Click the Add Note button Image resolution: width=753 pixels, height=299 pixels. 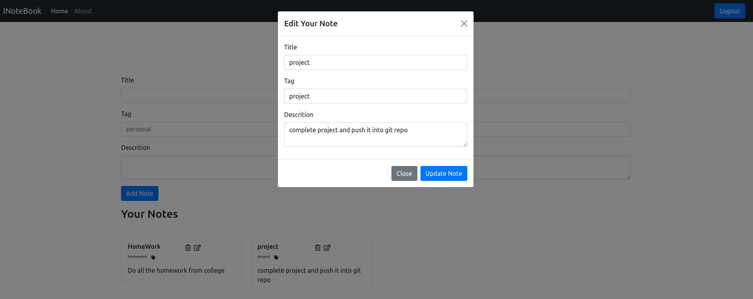(140, 193)
